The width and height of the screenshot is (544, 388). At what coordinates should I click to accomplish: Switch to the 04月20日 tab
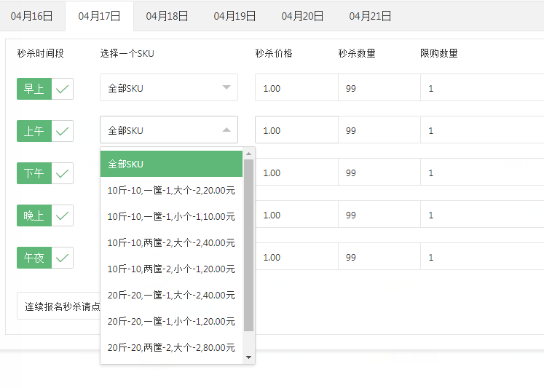[x=302, y=16]
